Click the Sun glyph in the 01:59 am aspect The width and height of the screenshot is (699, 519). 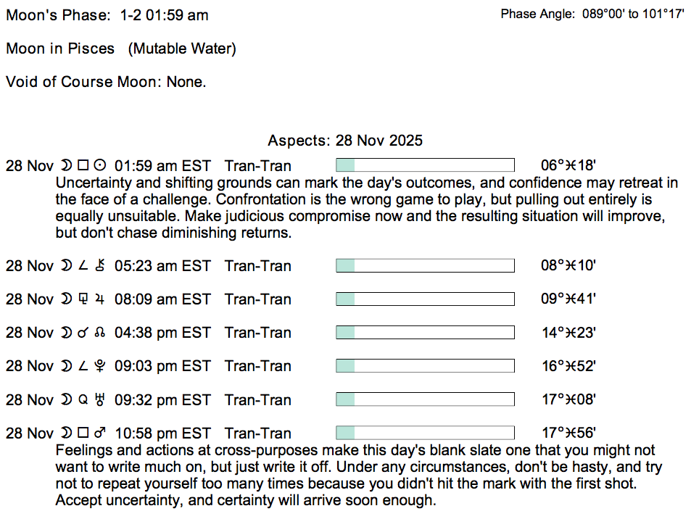click(x=101, y=166)
